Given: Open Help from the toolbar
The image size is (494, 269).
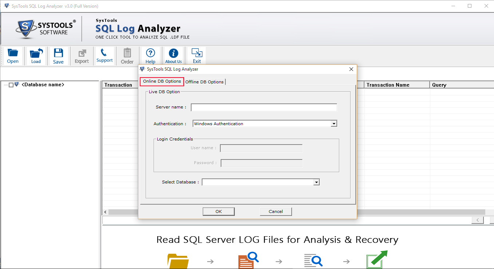Looking at the screenshot, I should (150, 56).
